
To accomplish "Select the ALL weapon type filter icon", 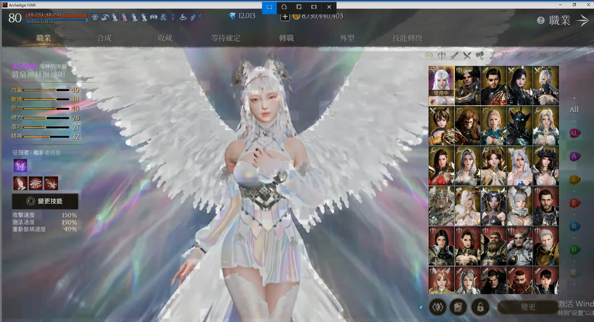I will [429, 56].
